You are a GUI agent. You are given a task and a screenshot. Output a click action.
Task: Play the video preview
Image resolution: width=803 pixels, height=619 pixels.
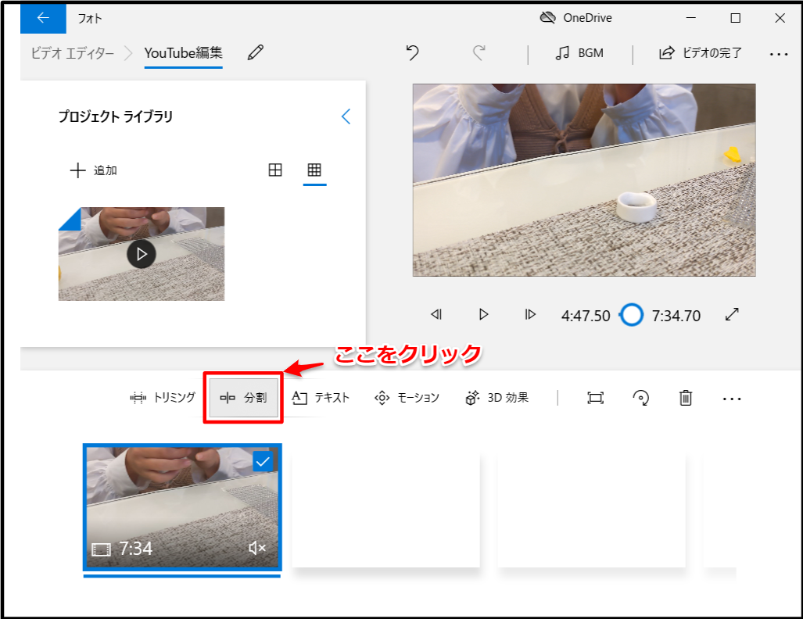coord(483,314)
